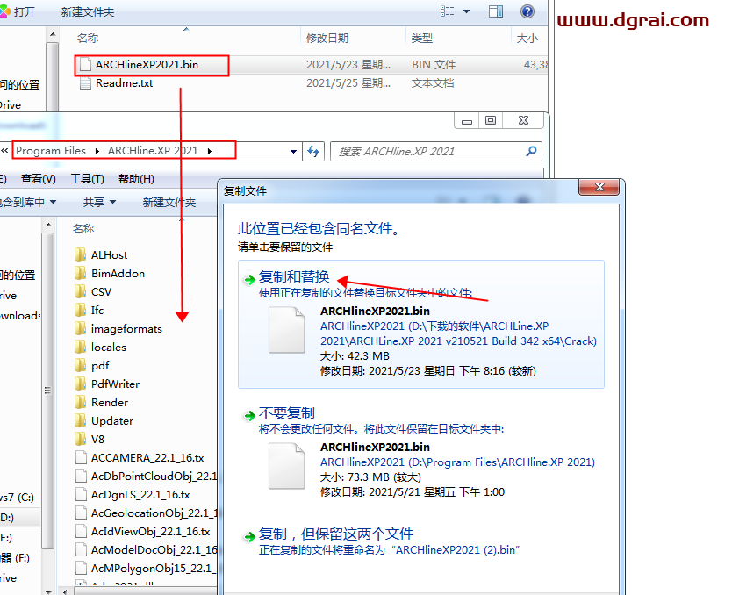
Task: Open view options dropdown arrow
Action: point(466,11)
